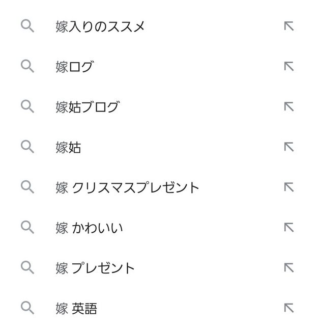Click magnifier icon next to 嫁 かわいい
This screenshot has width=317, height=326.
point(27,228)
